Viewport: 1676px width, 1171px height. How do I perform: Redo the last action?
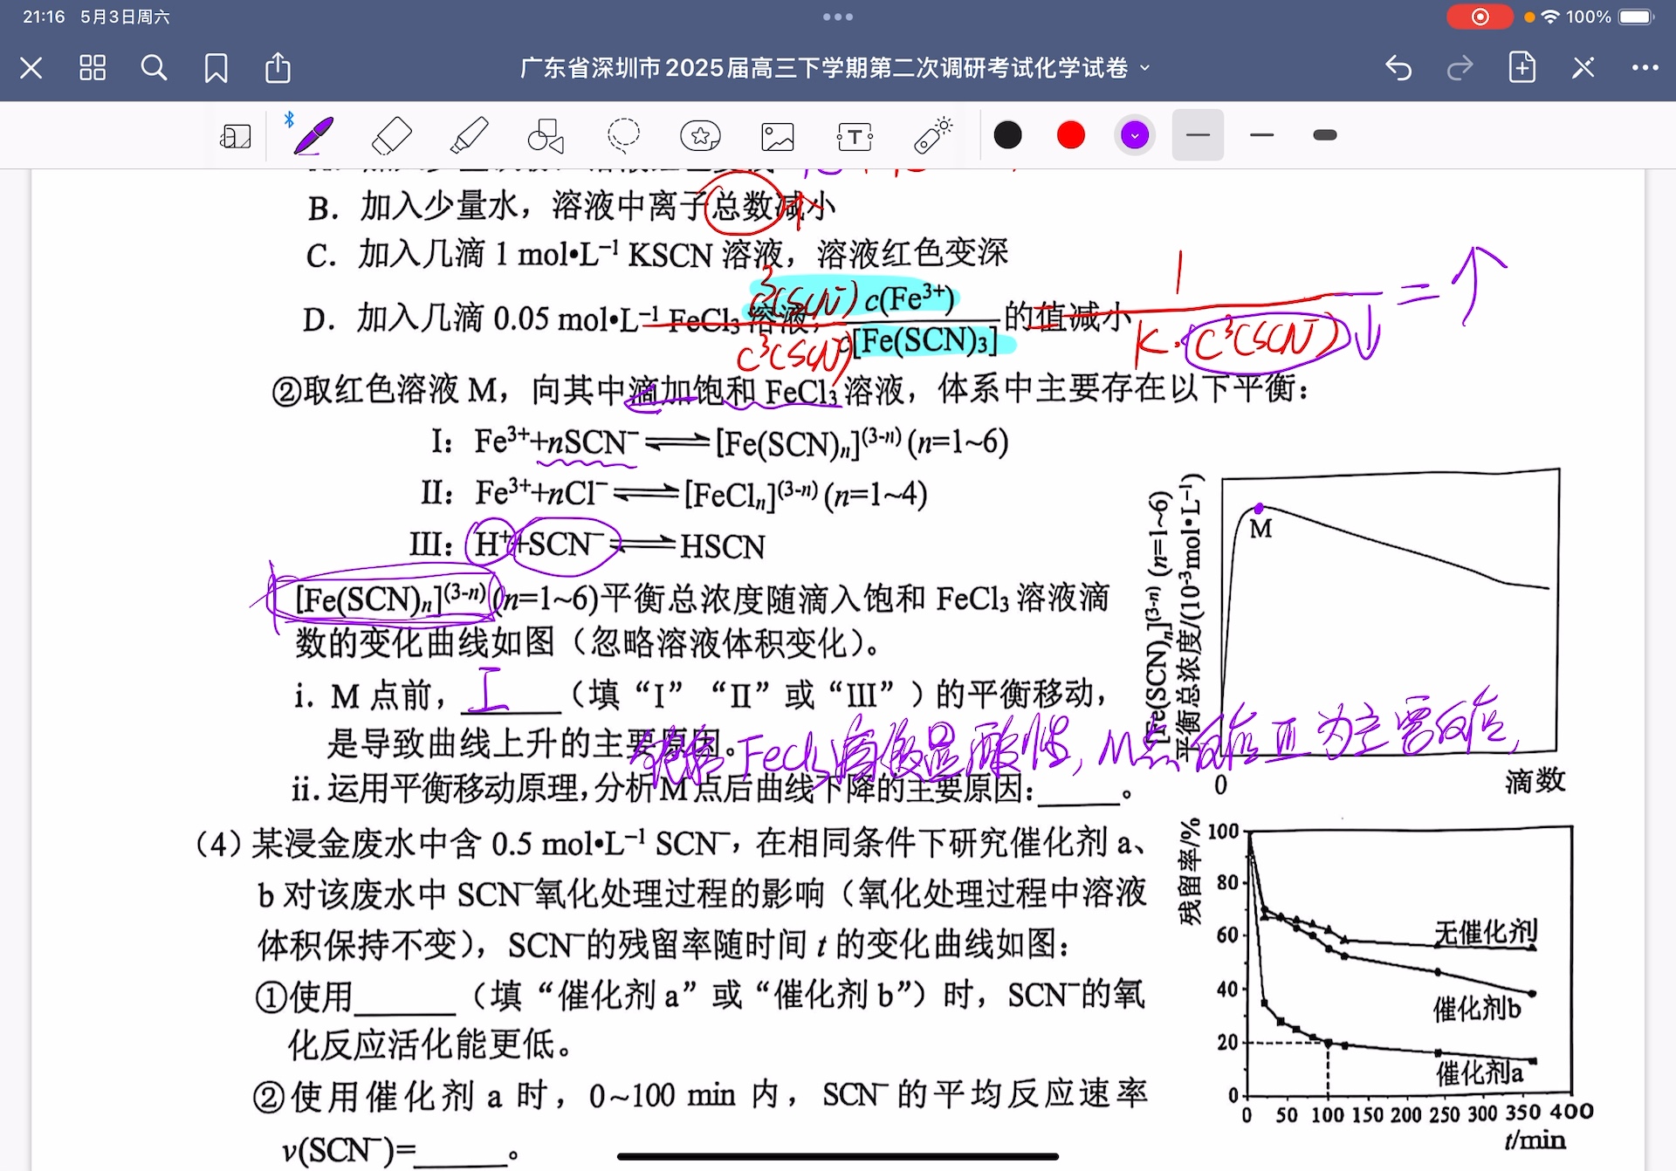pos(1460,68)
